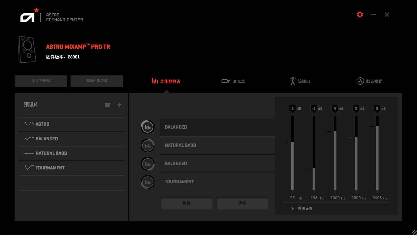Click the 同步到设备 sync button
This screenshot has height=235, width=417.
point(41,81)
